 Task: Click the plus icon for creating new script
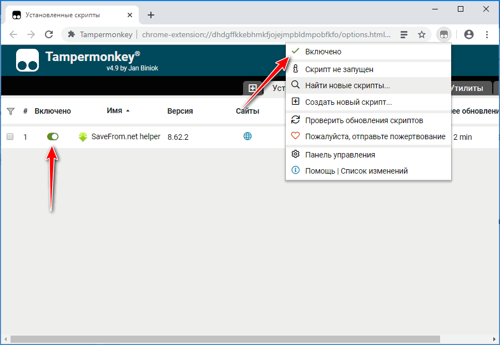[x=296, y=102]
